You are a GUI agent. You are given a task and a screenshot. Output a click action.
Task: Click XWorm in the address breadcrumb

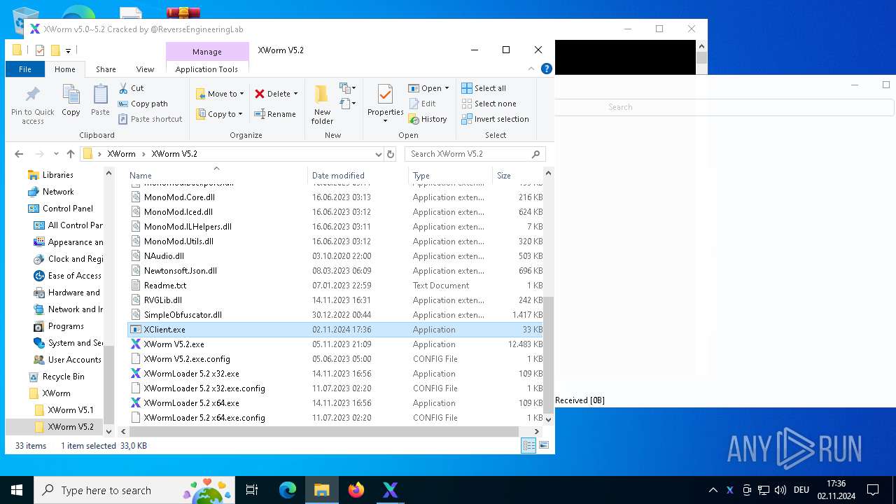pyautogui.click(x=121, y=154)
